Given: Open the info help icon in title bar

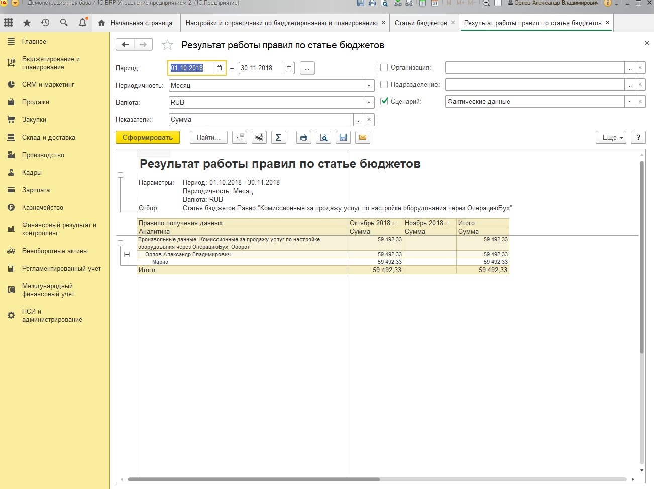Looking at the screenshot, I should point(608,3).
